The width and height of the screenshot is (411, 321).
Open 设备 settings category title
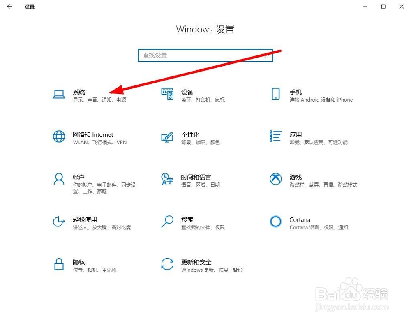[187, 92]
